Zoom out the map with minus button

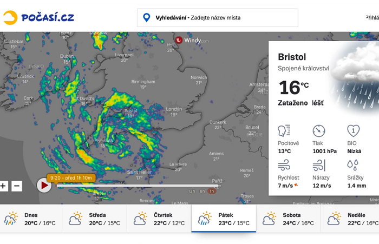[x=17, y=186]
